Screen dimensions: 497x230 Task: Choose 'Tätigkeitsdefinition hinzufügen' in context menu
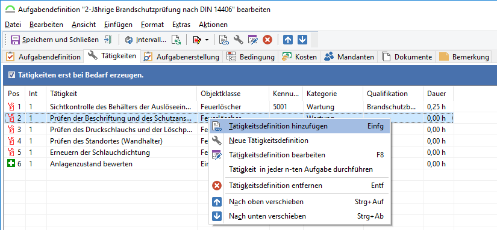pos(299,126)
